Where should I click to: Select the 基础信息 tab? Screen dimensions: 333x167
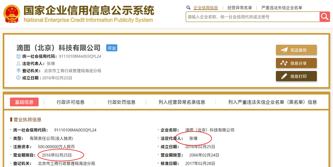24,102
